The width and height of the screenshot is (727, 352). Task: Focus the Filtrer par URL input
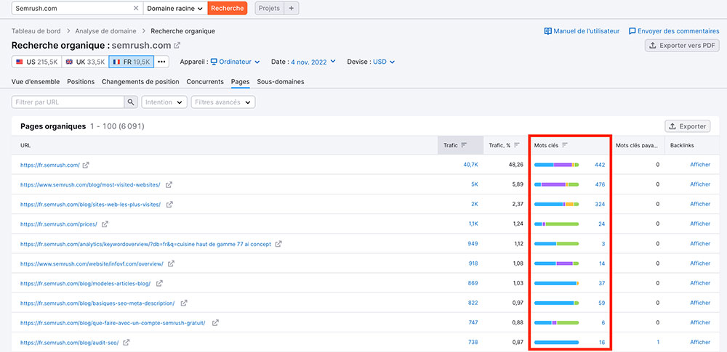click(x=68, y=102)
